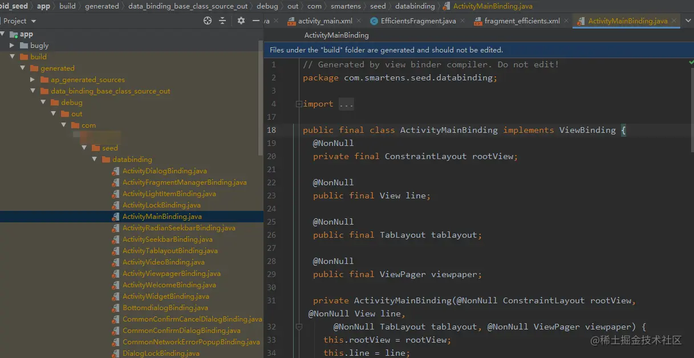This screenshot has width=694, height=358.
Task: Open CommonNetworkErrorPopupBinding.java
Action: (x=191, y=342)
